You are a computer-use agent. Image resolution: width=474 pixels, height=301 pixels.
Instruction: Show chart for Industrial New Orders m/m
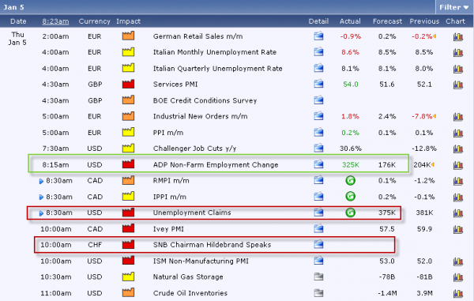[x=458, y=117]
